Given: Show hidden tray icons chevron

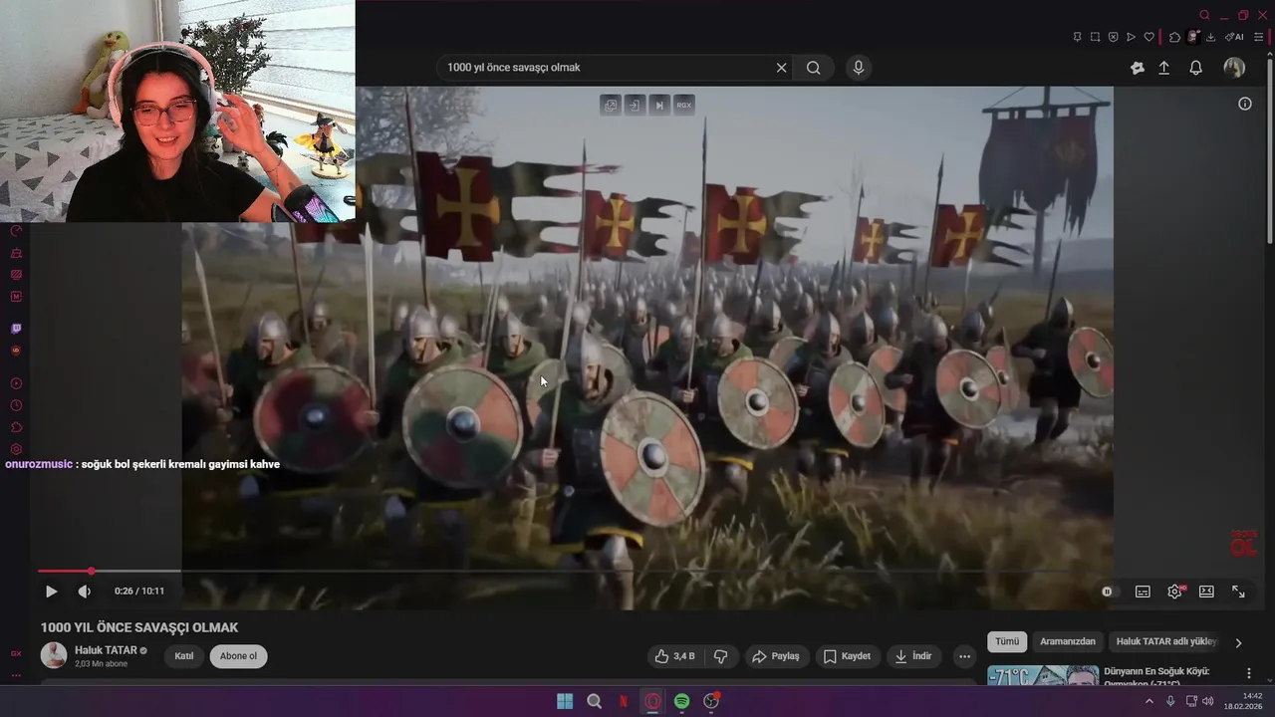Looking at the screenshot, I should tap(1148, 701).
